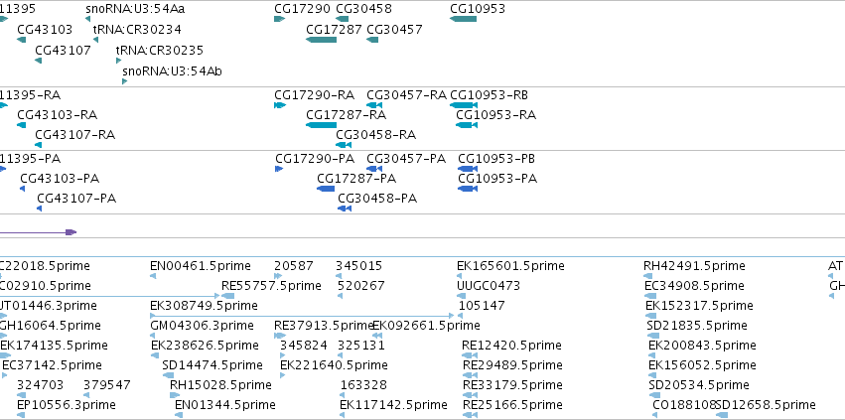845x420 pixels.
Task: Click the CG10953-PA protein label
Action: point(497,179)
